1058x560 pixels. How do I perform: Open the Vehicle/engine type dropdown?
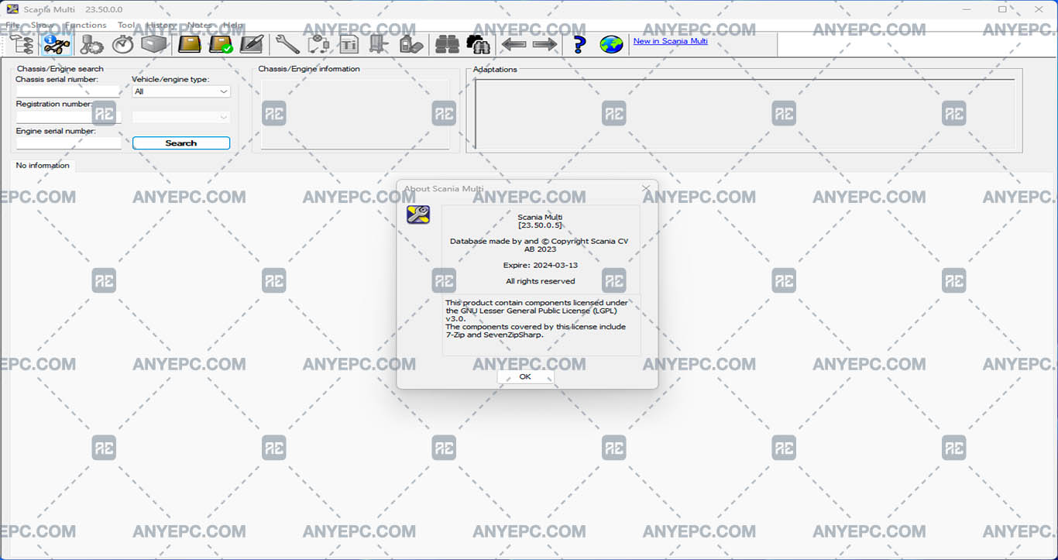click(x=181, y=91)
